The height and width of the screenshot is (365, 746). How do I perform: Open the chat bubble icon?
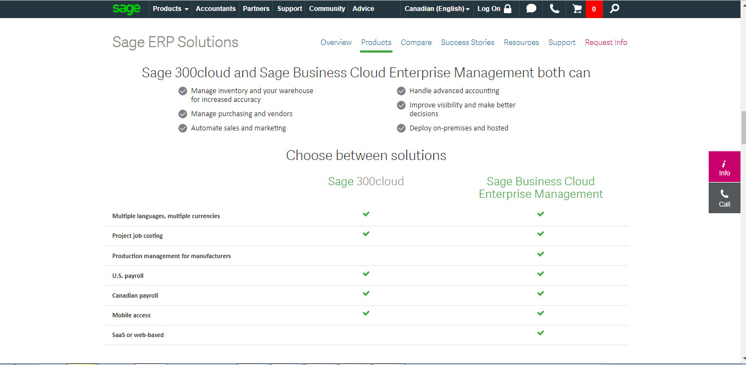[531, 9]
